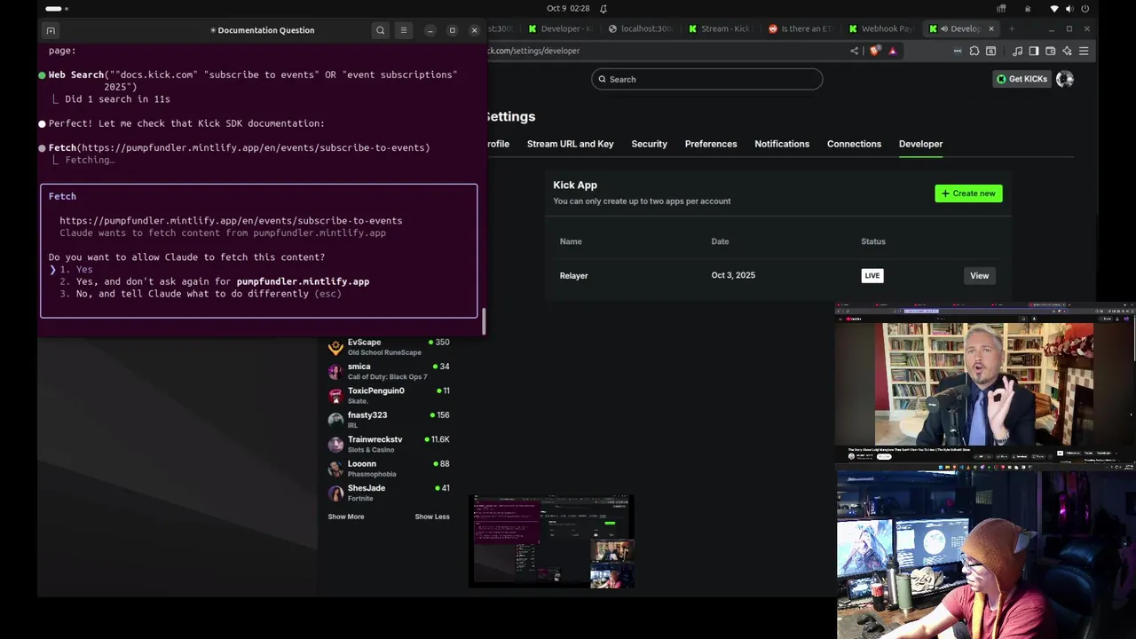The width and height of the screenshot is (1136, 639).
Task: Open ToxicPenguin0 channel in sidebar
Action: [389, 396]
